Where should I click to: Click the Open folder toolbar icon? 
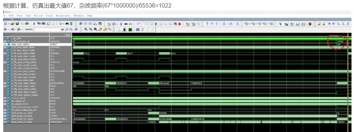click(x=12, y=24)
